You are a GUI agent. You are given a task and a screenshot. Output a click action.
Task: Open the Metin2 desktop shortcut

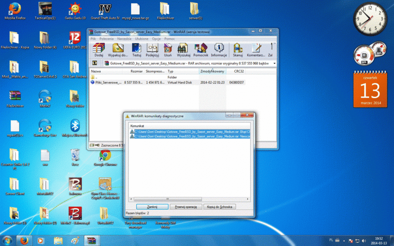click(x=45, y=99)
